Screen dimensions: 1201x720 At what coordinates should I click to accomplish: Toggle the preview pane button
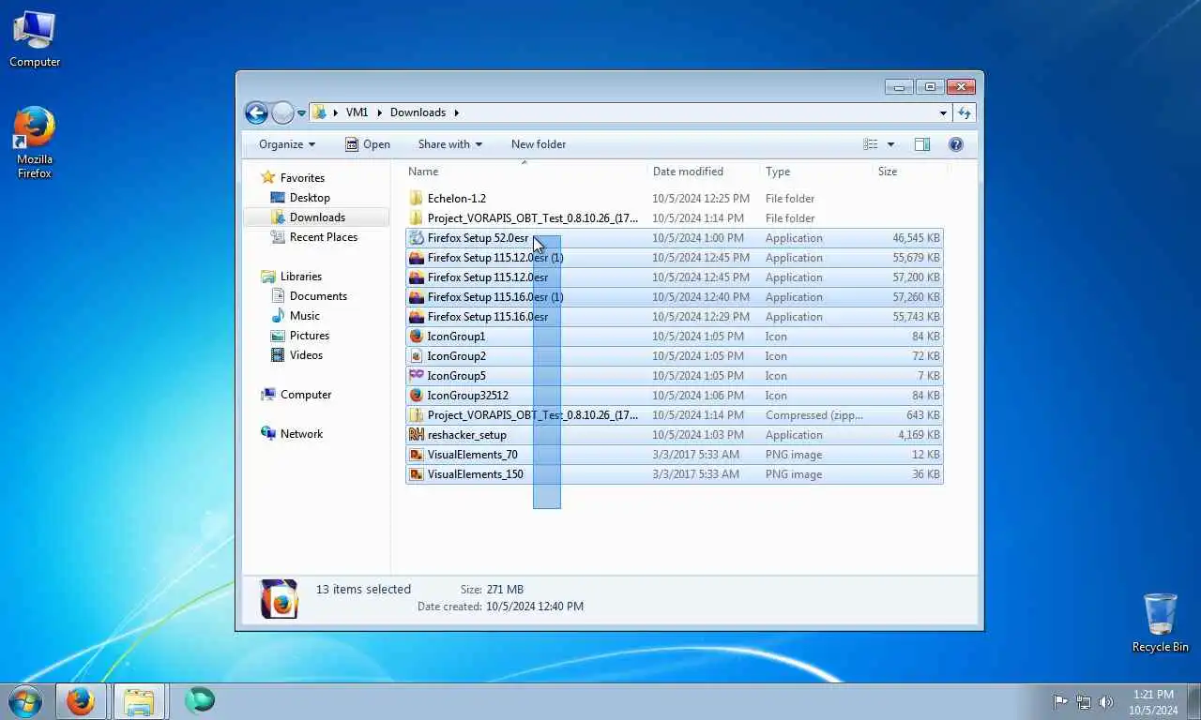(922, 144)
